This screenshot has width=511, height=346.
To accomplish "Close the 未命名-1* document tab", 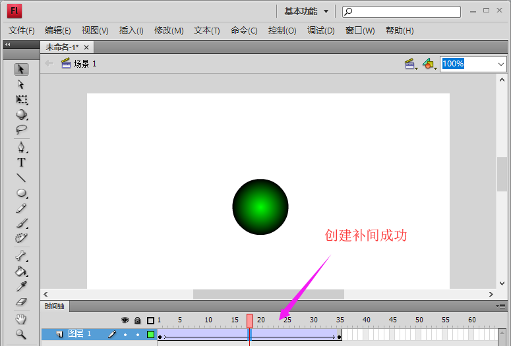I will pos(86,47).
